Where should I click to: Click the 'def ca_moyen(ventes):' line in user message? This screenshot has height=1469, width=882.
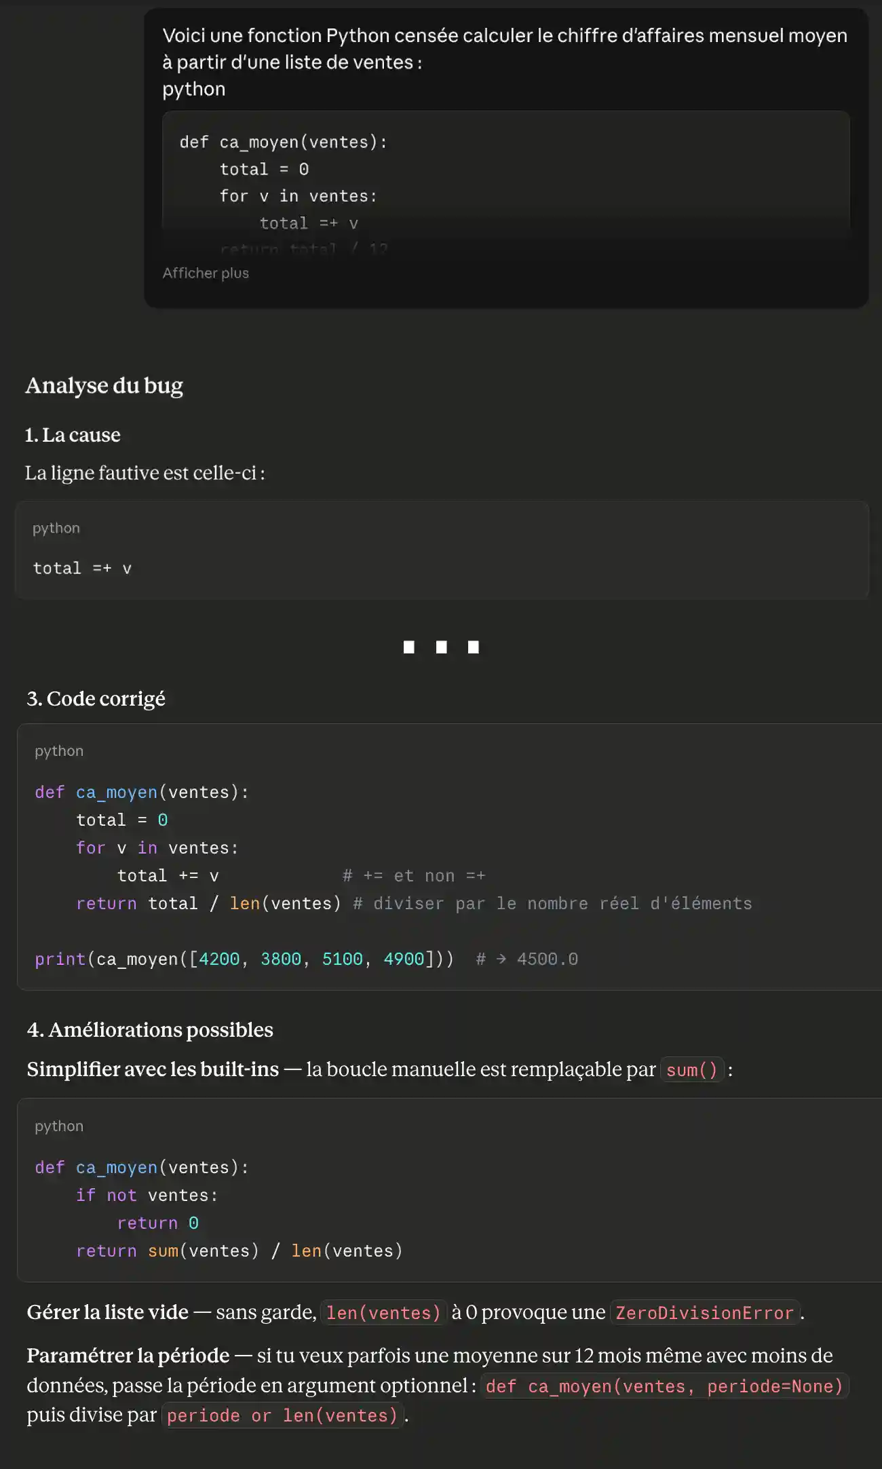tap(284, 142)
